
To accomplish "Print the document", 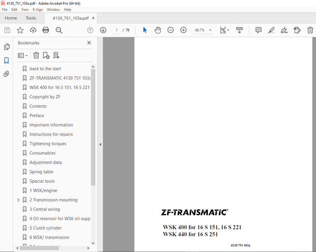I will [46, 30].
